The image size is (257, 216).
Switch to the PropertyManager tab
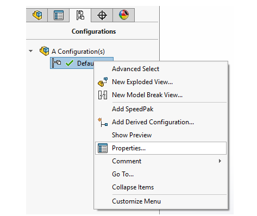click(59, 15)
